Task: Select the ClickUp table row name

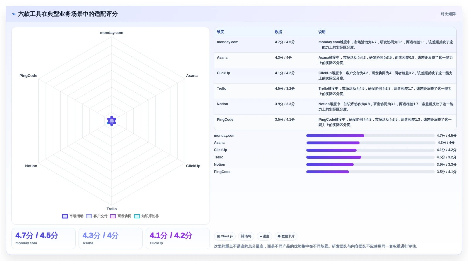Action: tap(223, 73)
